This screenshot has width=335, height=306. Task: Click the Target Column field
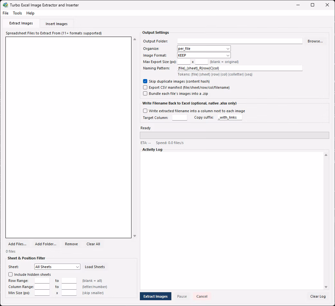tap(180, 117)
